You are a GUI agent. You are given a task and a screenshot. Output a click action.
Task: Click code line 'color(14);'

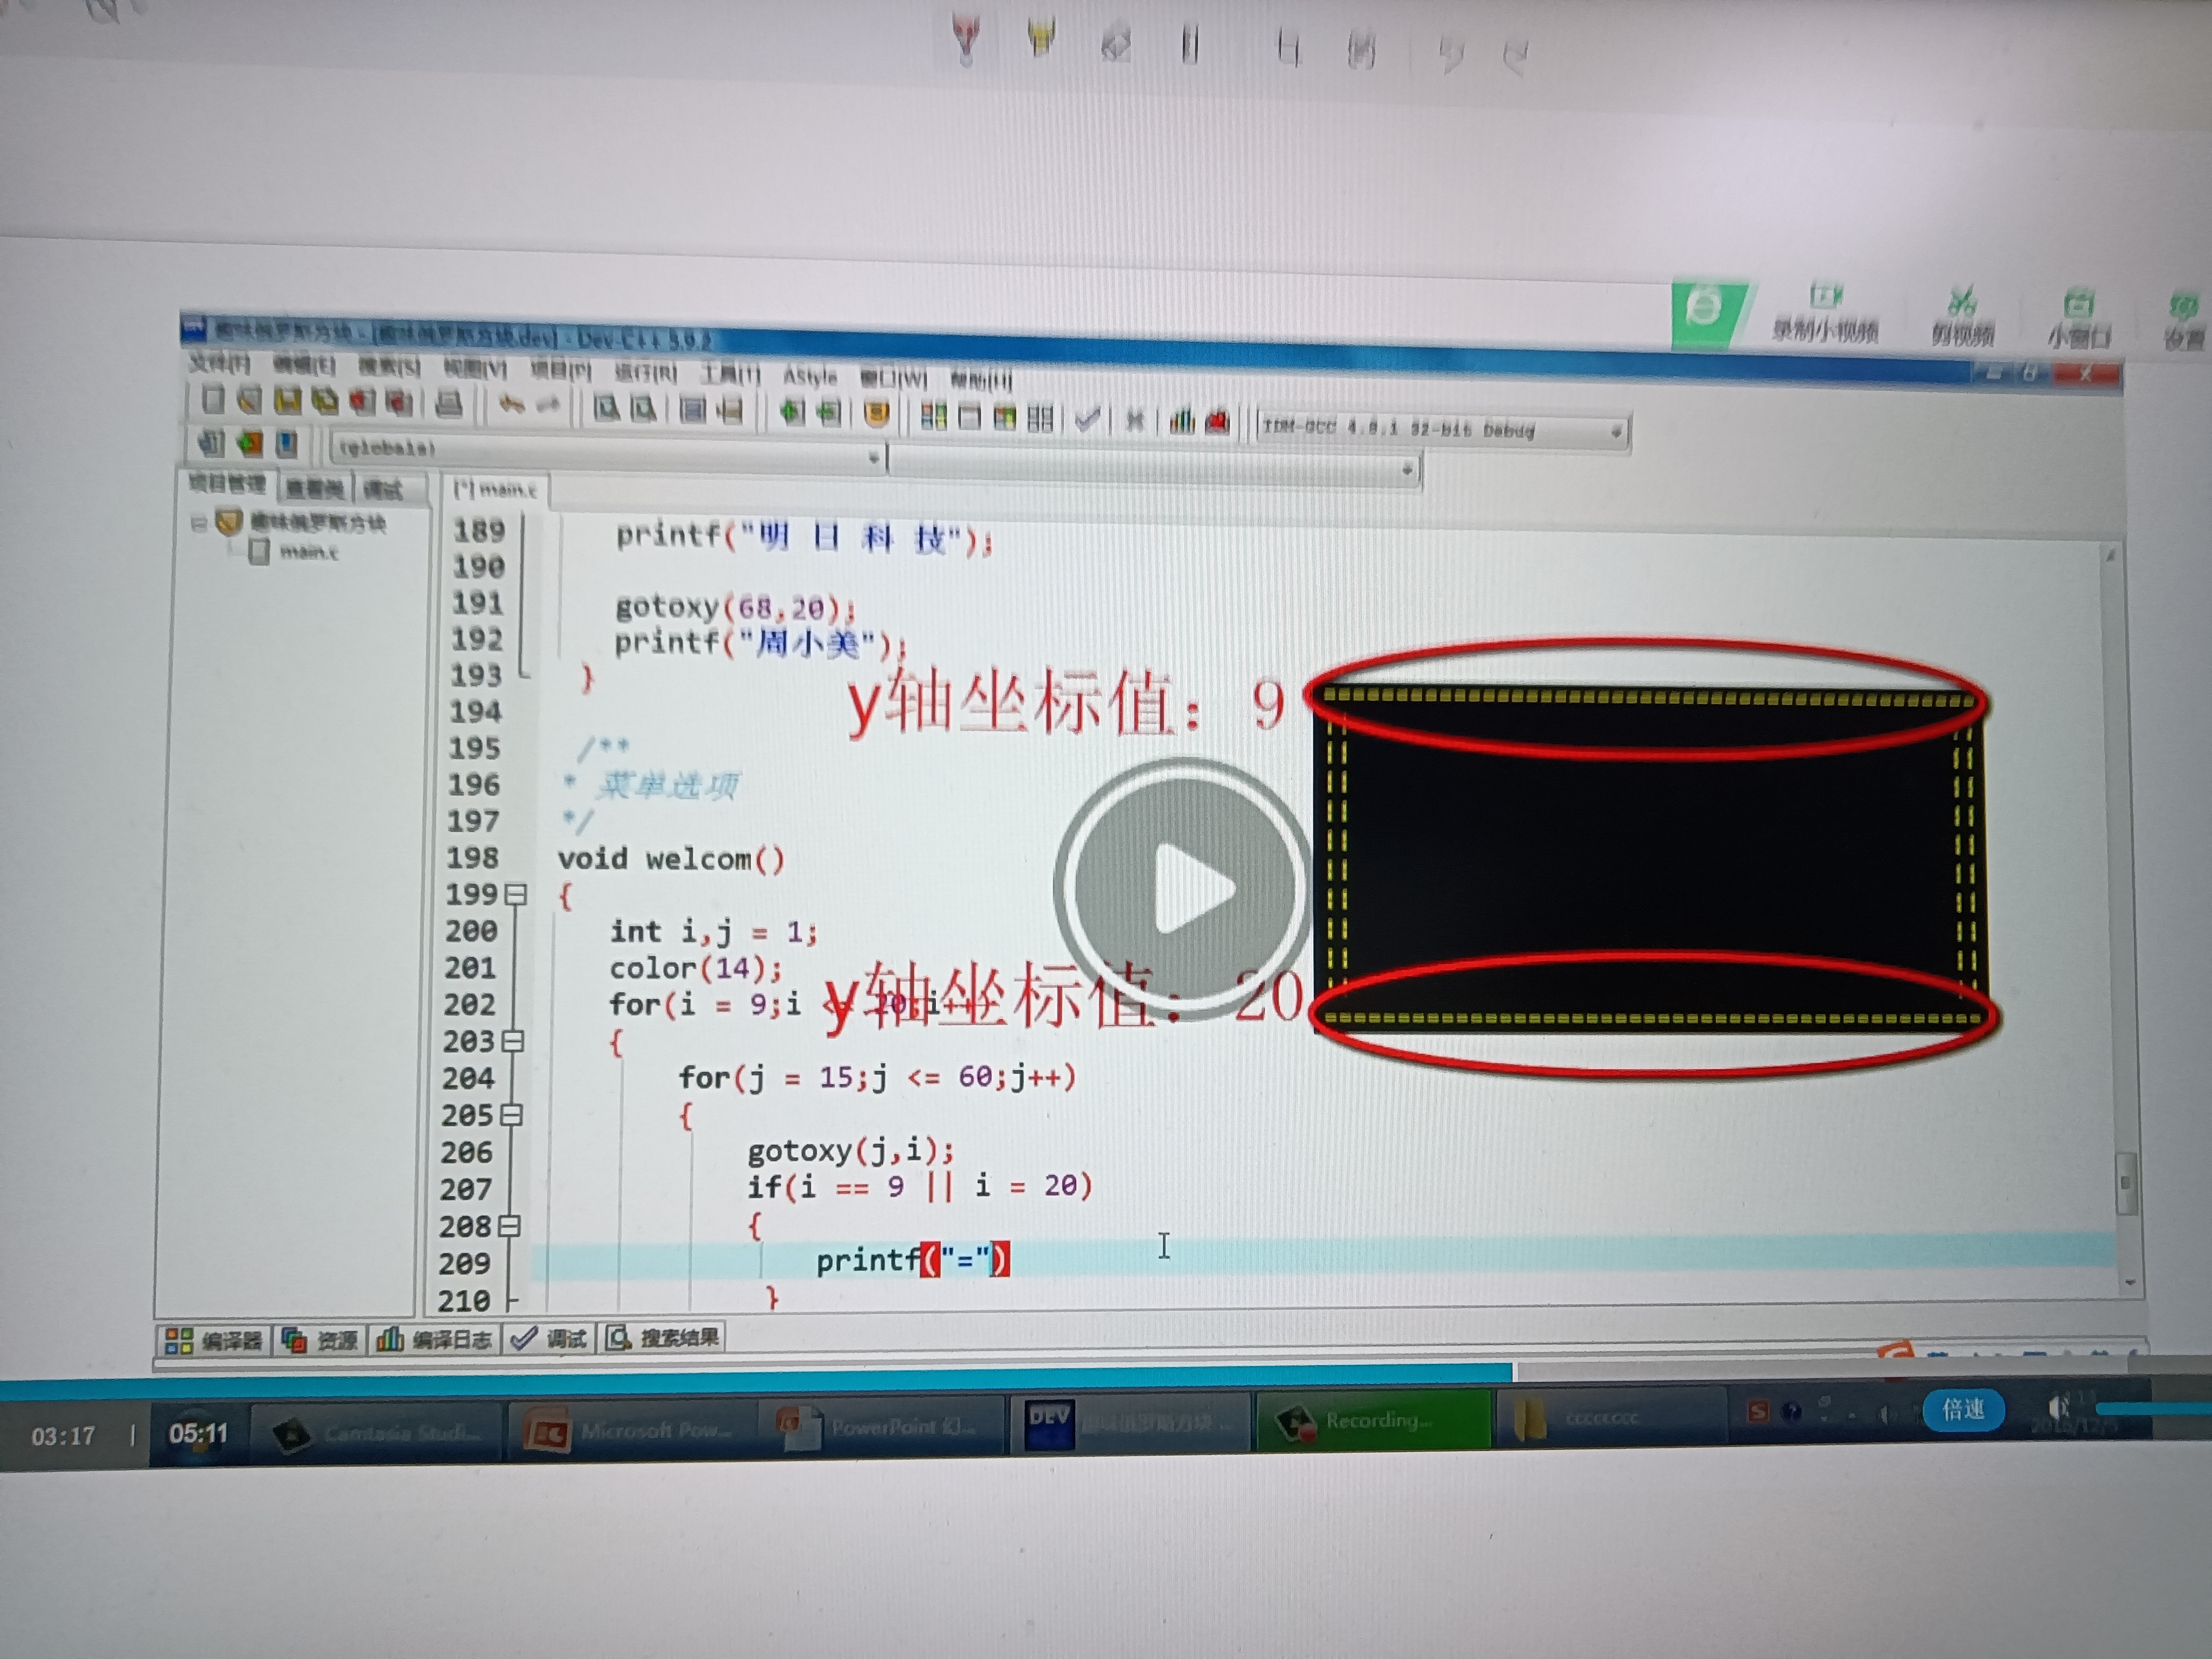coord(696,968)
